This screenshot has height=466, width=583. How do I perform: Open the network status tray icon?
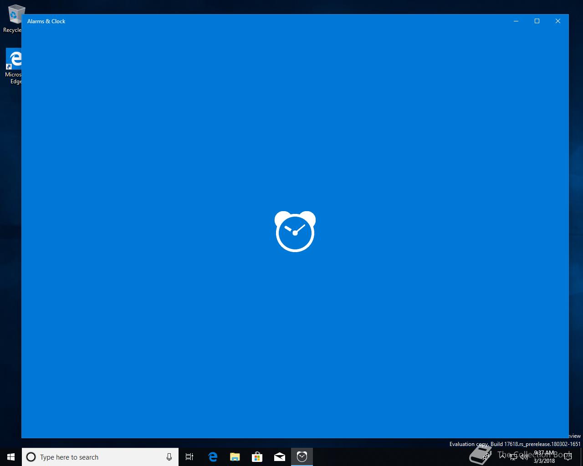pos(513,457)
